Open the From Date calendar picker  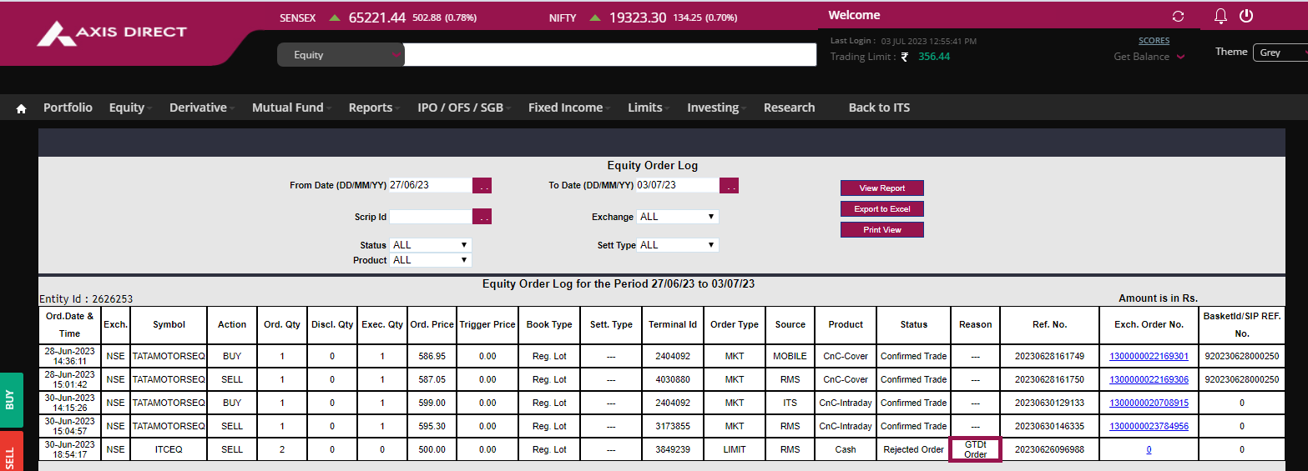[x=482, y=186]
